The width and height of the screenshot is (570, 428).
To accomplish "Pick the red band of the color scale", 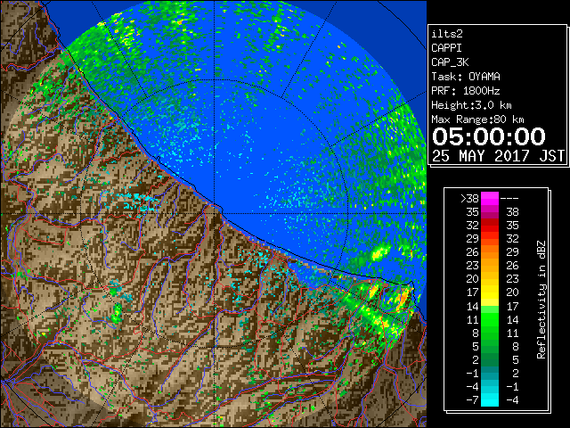I will tap(490, 226).
